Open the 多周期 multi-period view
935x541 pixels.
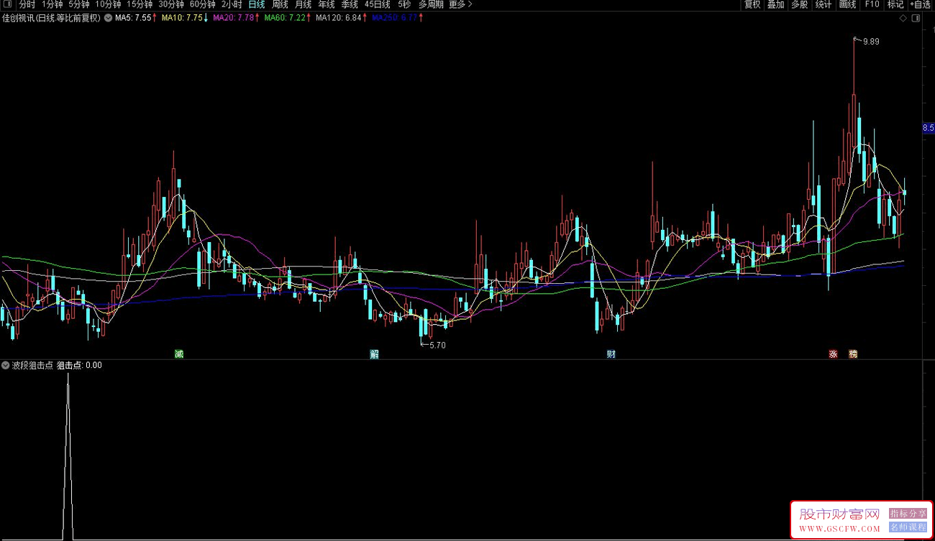click(x=431, y=4)
